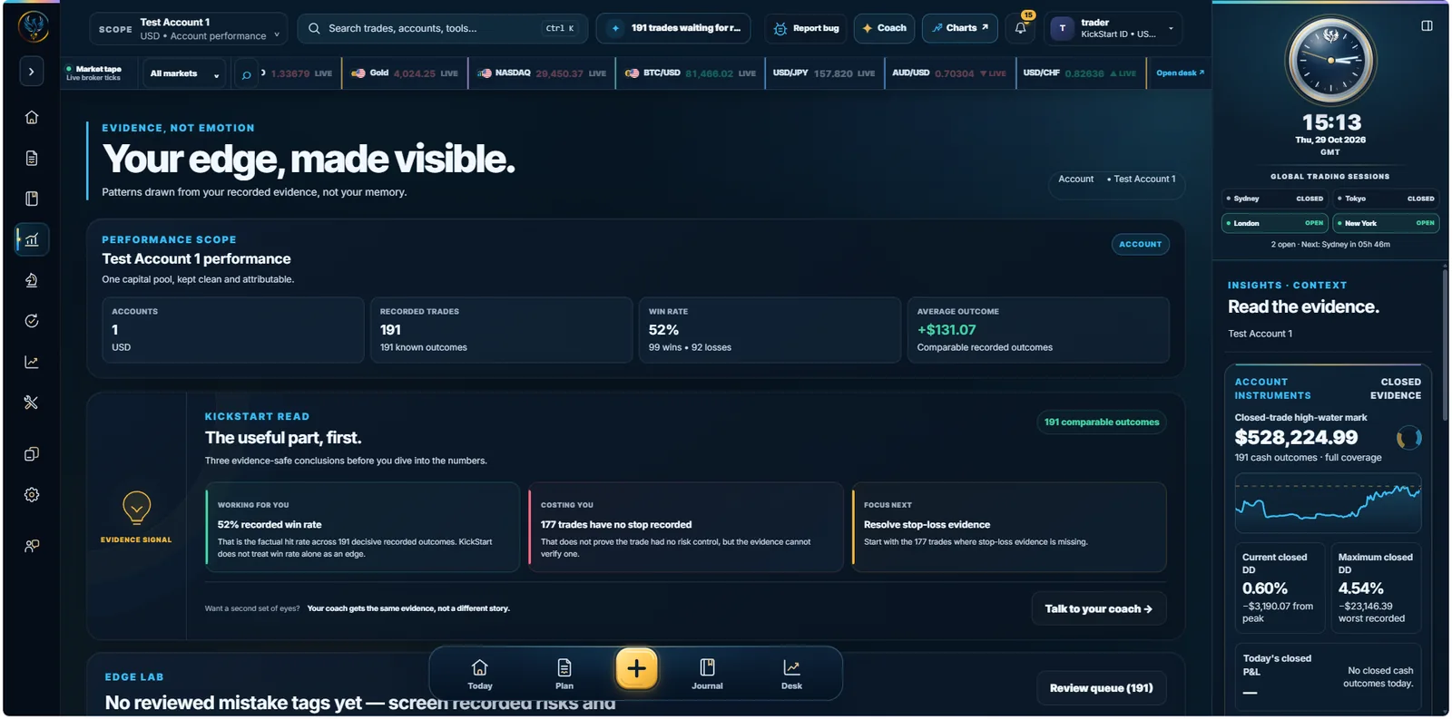1452x719 pixels.
Task: Click the BTC/USD ticker in market tape
Action: coord(691,73)
